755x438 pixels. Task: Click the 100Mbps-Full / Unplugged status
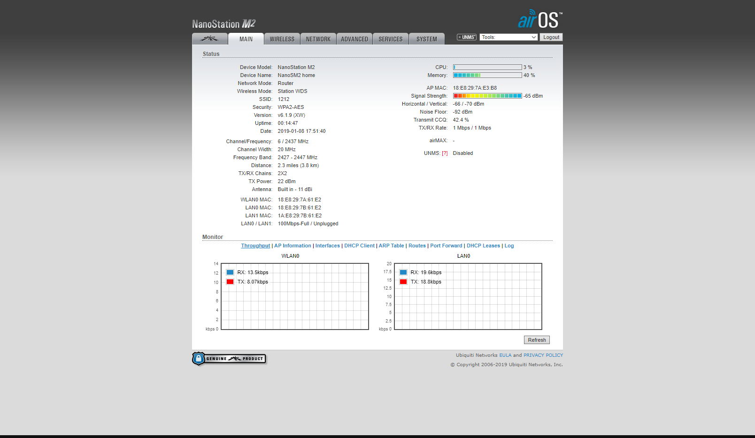pyautogui.click(x=308, y=223)
